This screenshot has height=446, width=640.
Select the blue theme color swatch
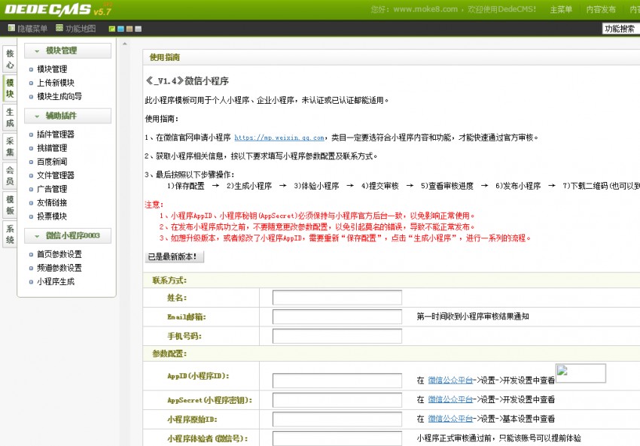point(120,29)
